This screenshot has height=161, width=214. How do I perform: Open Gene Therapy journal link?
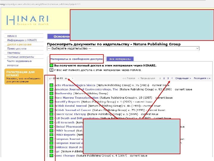click(64, 155)
